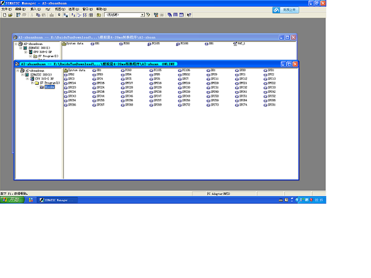Select SFC30 block icon

184,87
